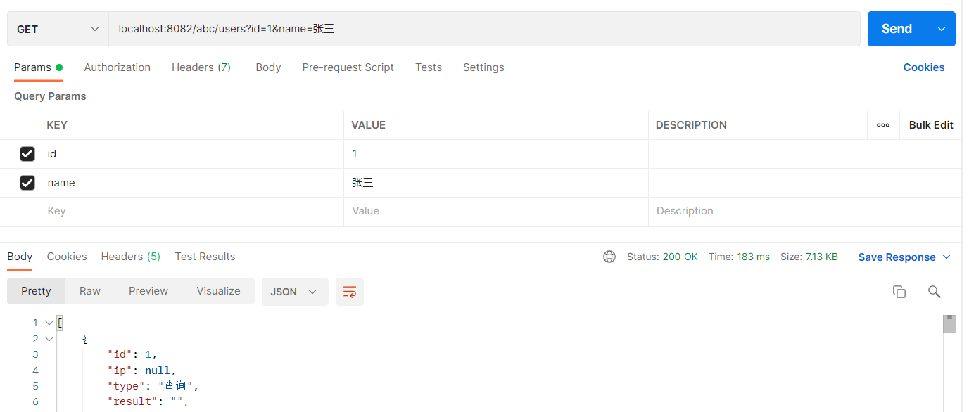Viewport: 969px width, 412px height.
Task: Open the response Headers (5) tab
Action: click(x=131, y=257)
